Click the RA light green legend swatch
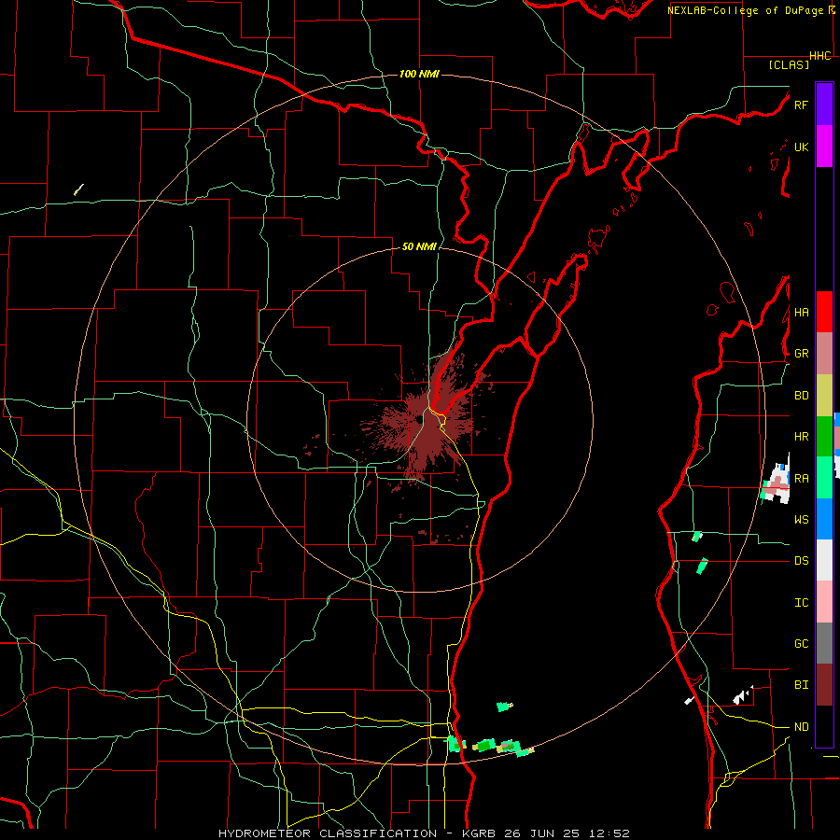Viewport: 840px width, 840px height. point(824,478)
